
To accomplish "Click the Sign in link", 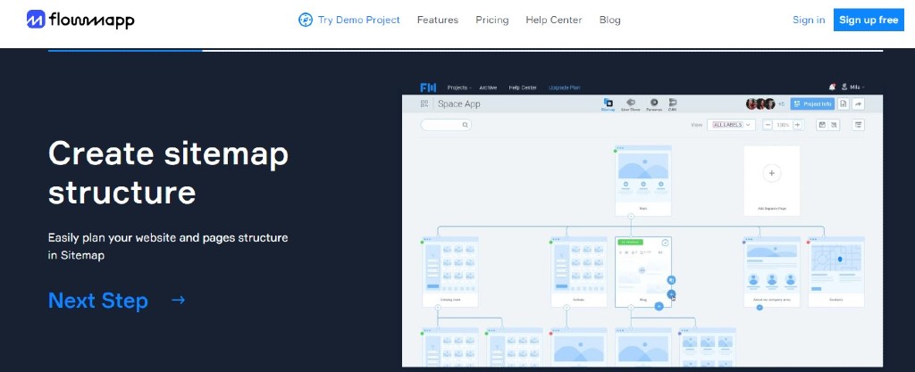I will [808, 20].
